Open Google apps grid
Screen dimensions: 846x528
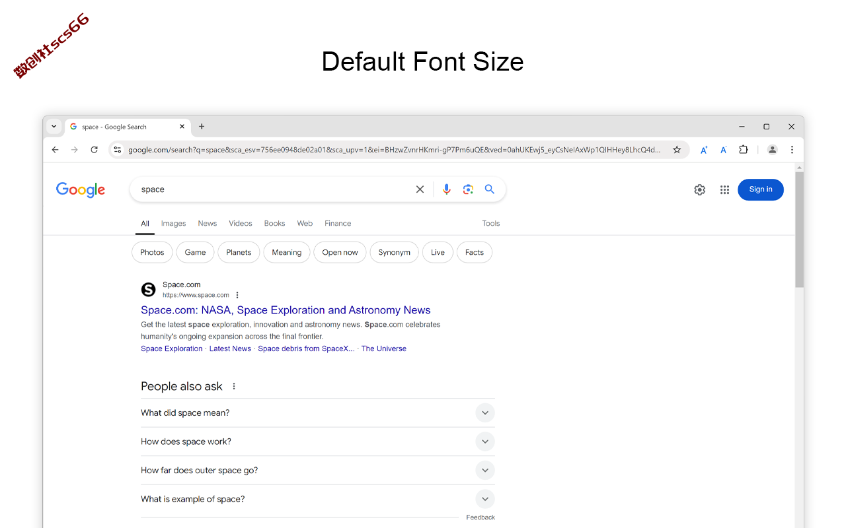[725, 190]
